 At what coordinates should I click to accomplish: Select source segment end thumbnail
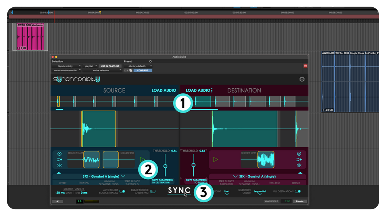click(x=111, y=160)
